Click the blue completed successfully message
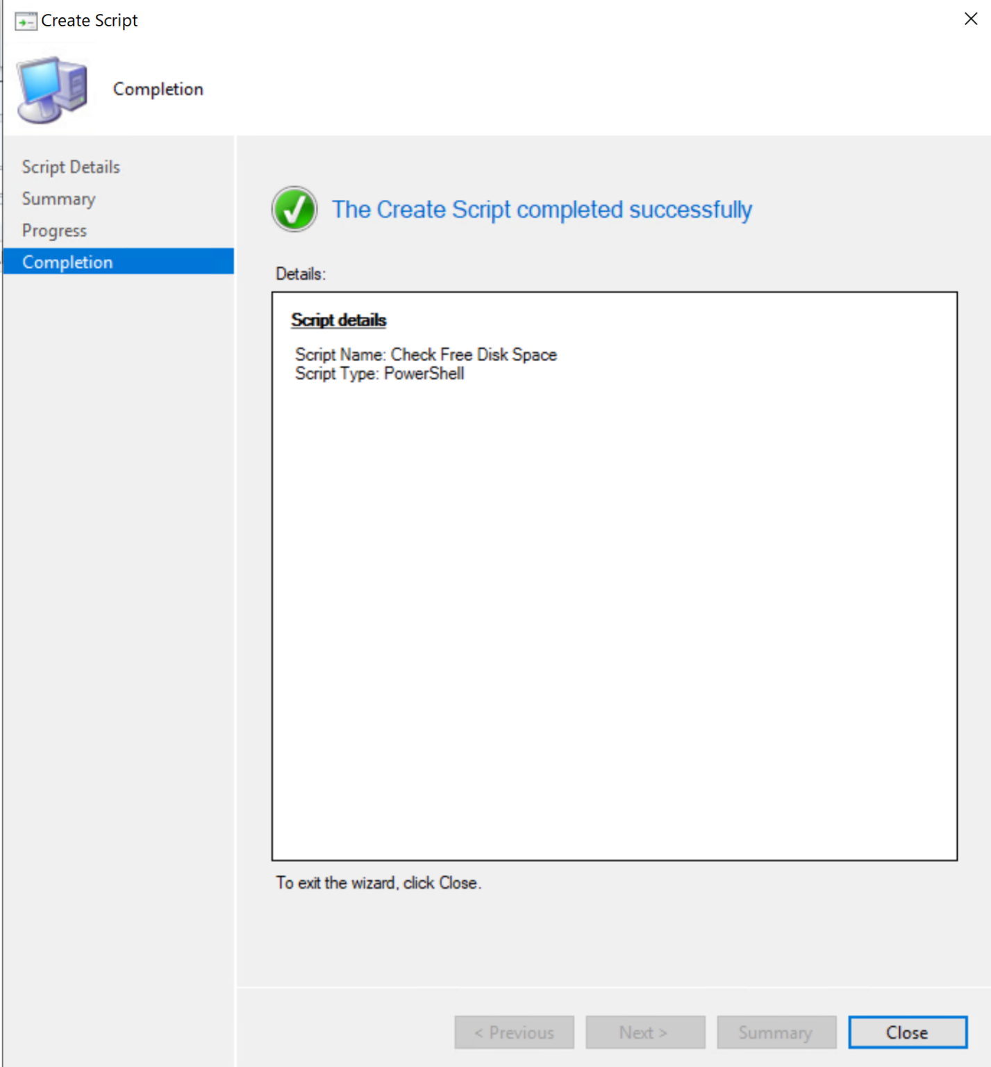Image resolution: width=991 pixels, height=1067 pixels. tap(542, 210)
